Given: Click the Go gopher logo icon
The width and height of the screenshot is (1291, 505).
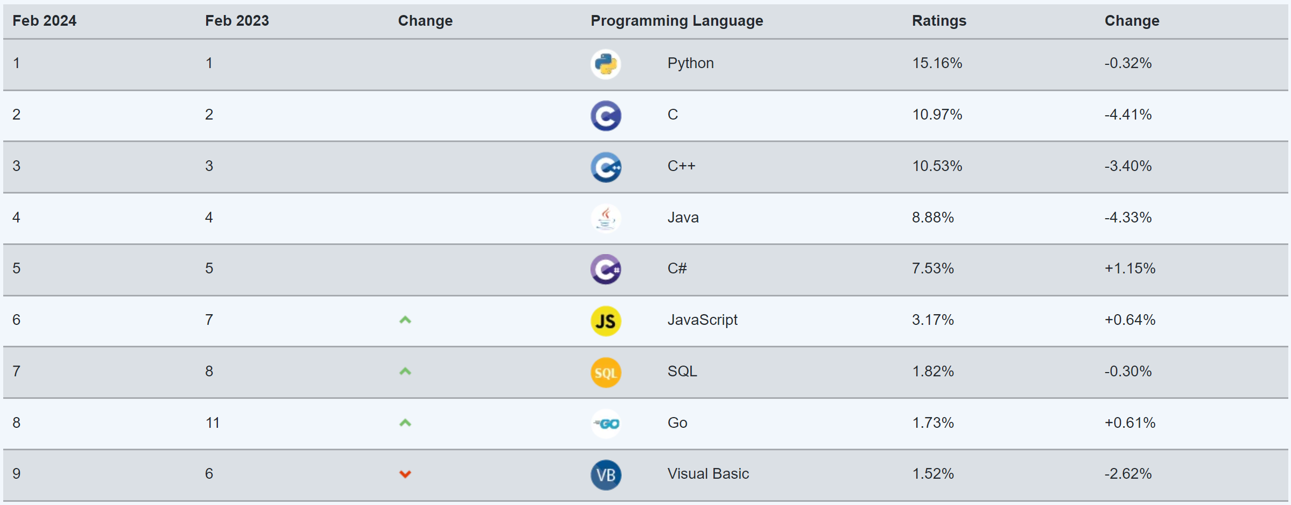Looking at the screenshot, I should tap(606, 424).
